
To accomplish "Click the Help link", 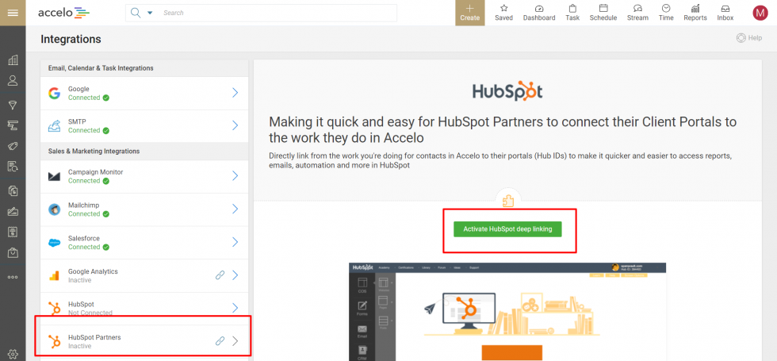I will click(x=748, y=38).
